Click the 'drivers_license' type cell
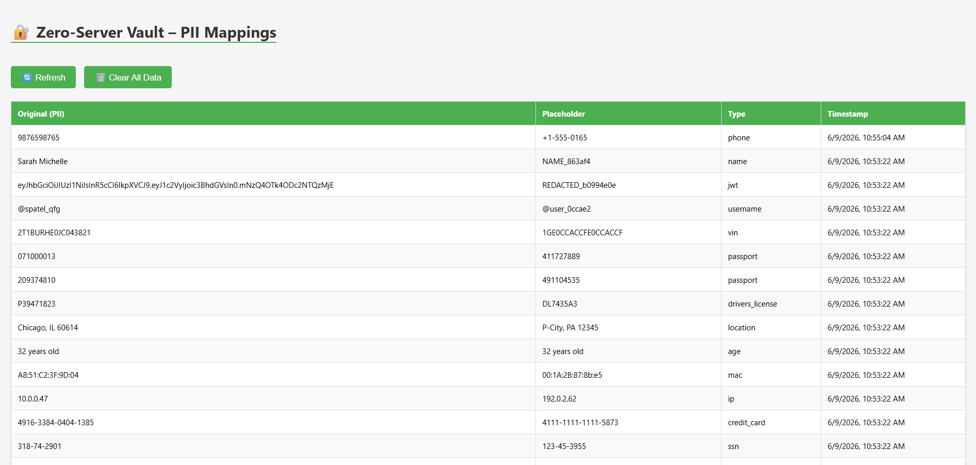This screenshot has width=976, height=465. coord(771,304)
